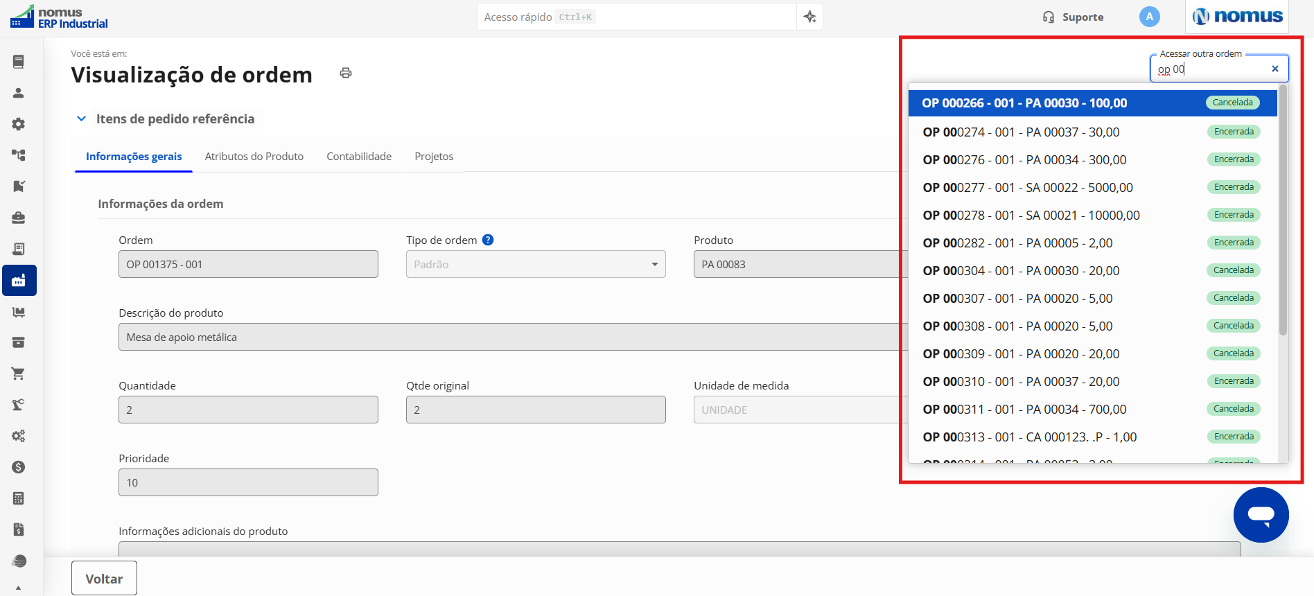
Task: Click the Qtde original field
Action: (x=536, y=410)
